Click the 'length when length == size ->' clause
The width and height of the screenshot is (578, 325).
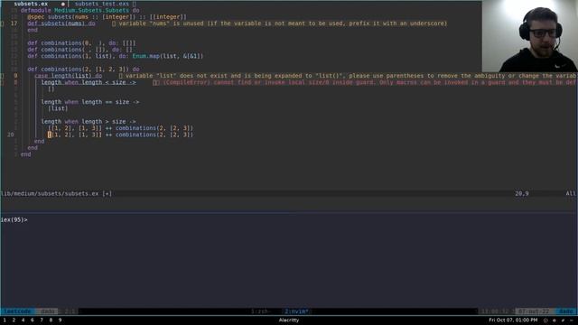(x=90, y=102)
